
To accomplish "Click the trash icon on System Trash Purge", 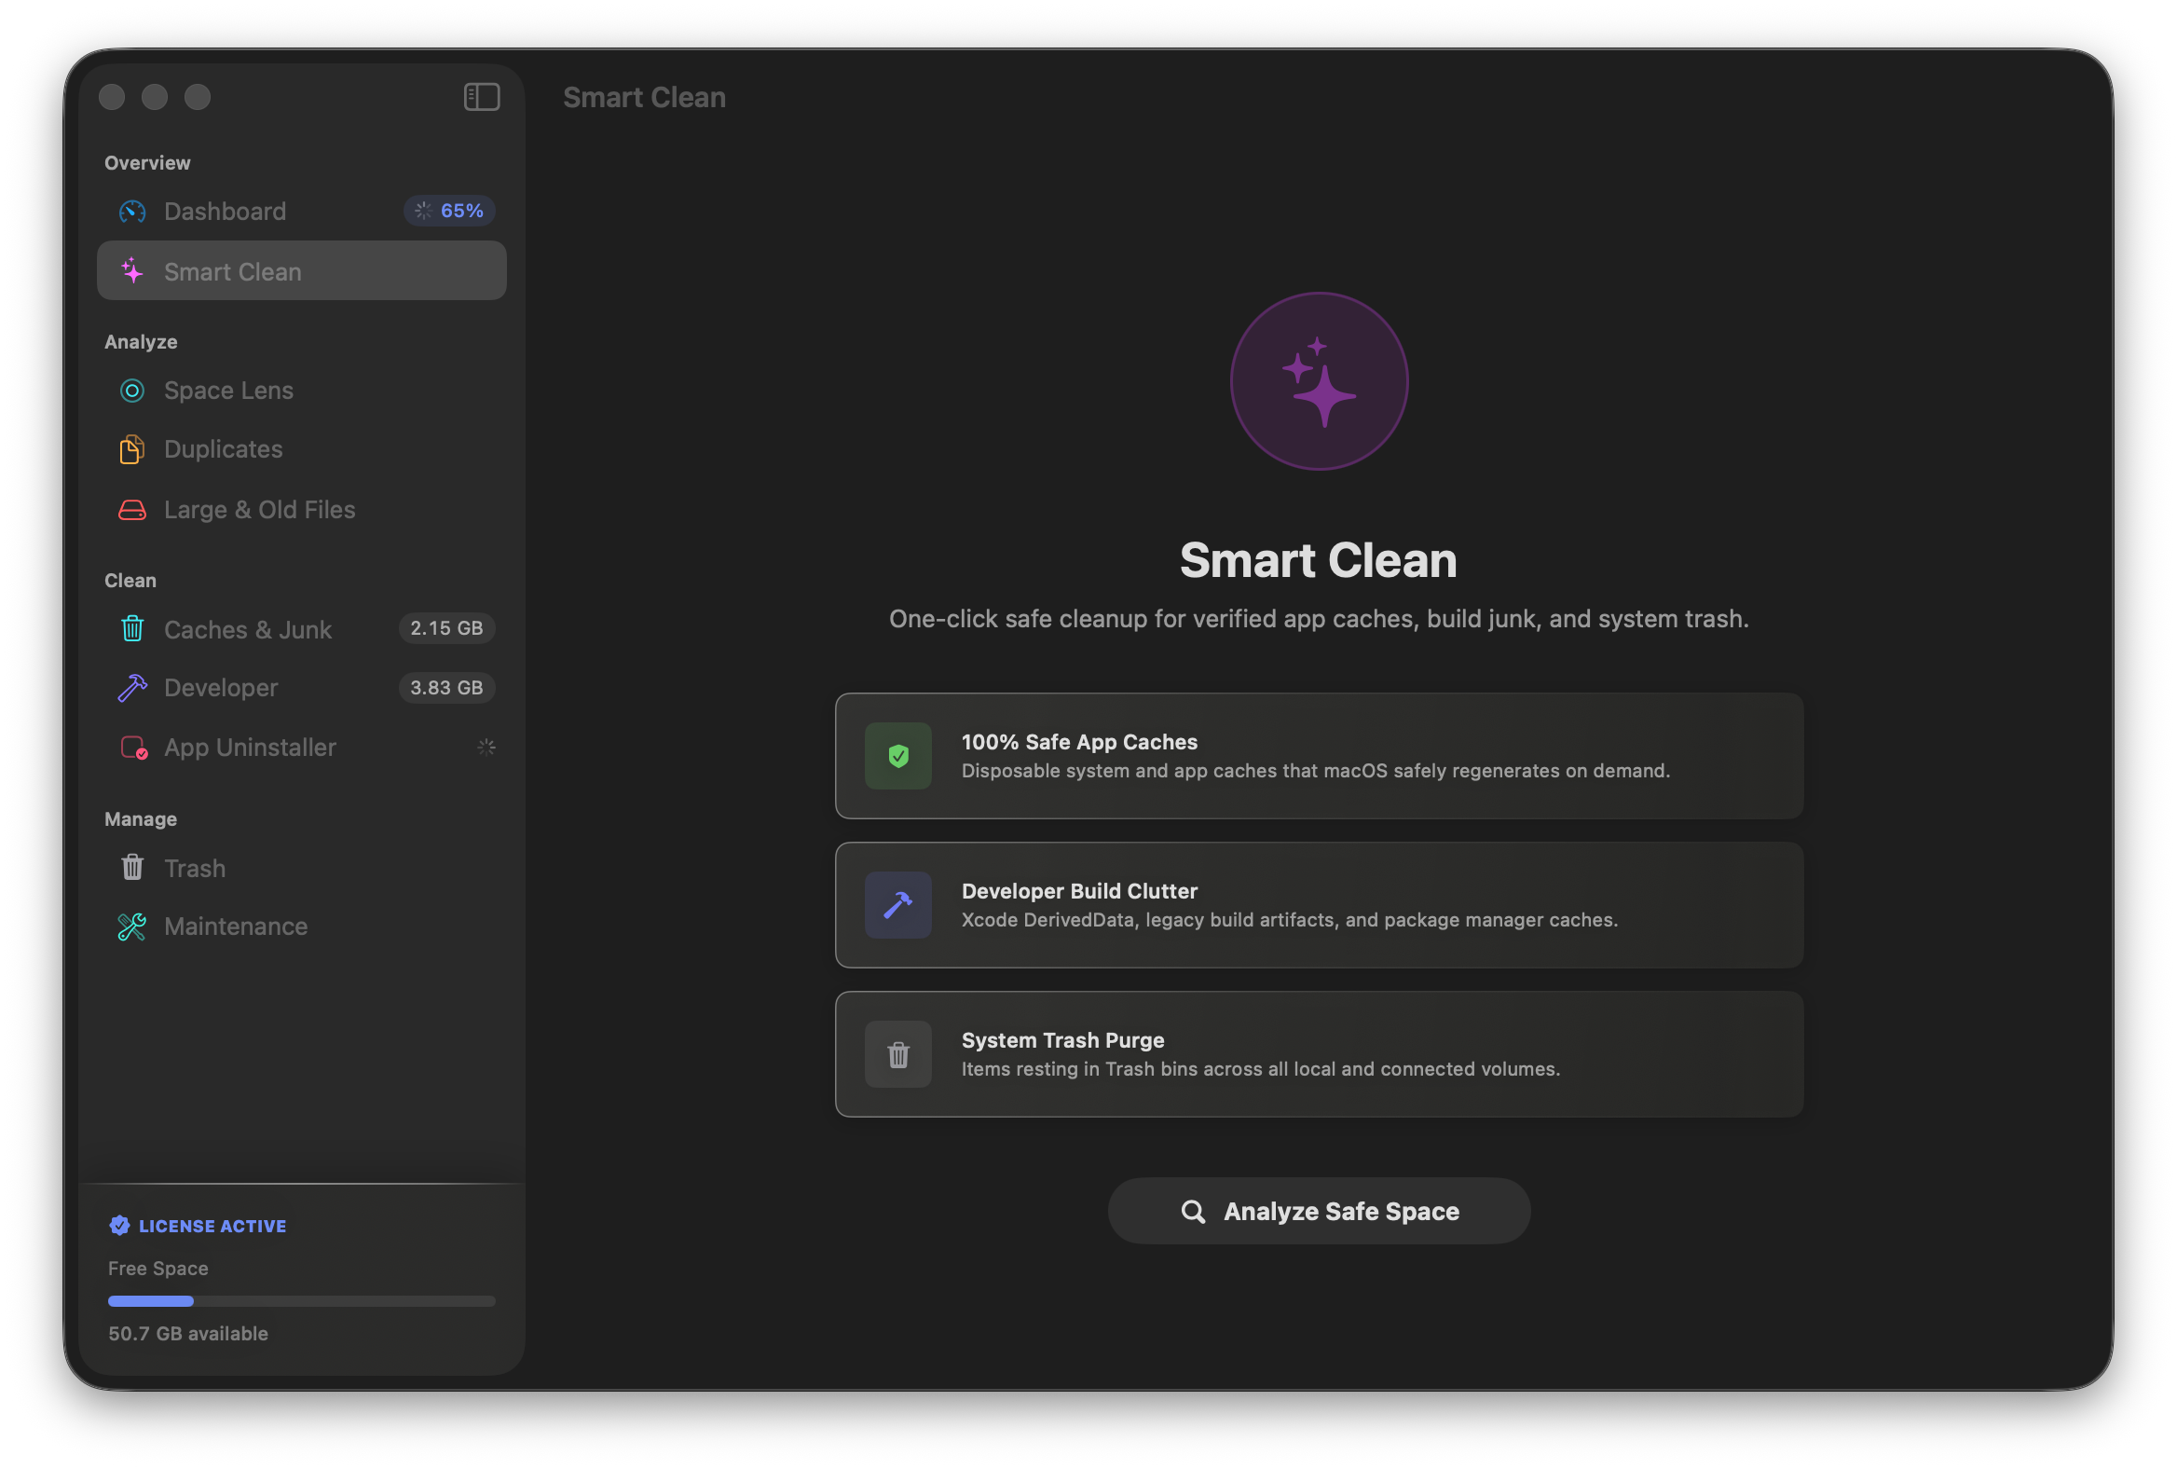I will [x=897, y=1054].
